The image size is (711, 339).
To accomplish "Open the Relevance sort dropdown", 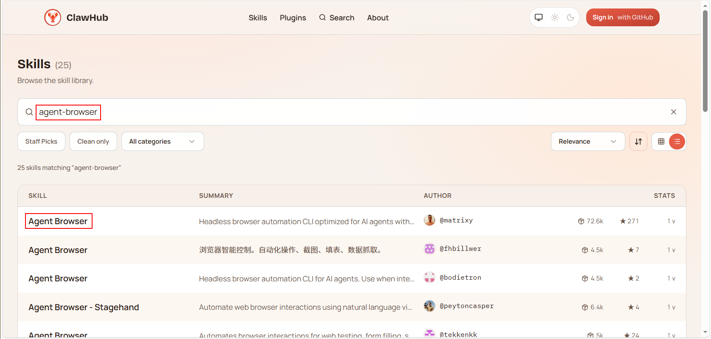I will [587, 142].
